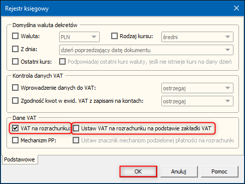
Task: Expand the średni rate type dropdown
Action: [x=197, y=37]
